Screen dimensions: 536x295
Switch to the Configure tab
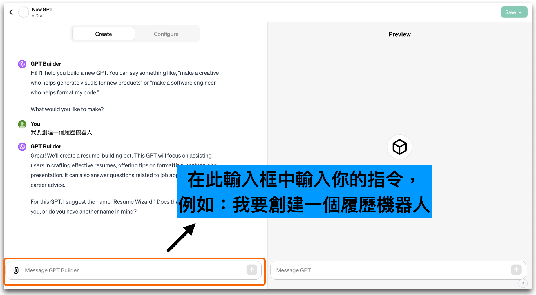pyautogui.click(x=166, y=34)
